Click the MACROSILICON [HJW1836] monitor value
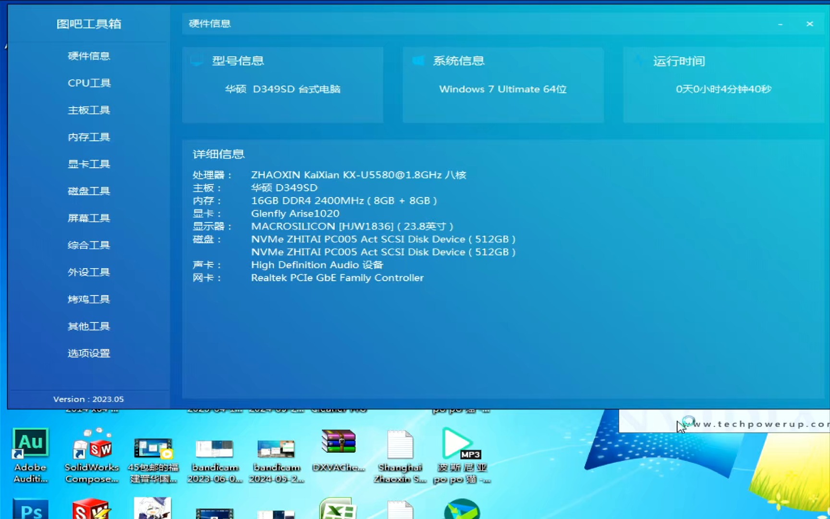The width and height of the screenshot is (830, 519). [x=352, y=226]
